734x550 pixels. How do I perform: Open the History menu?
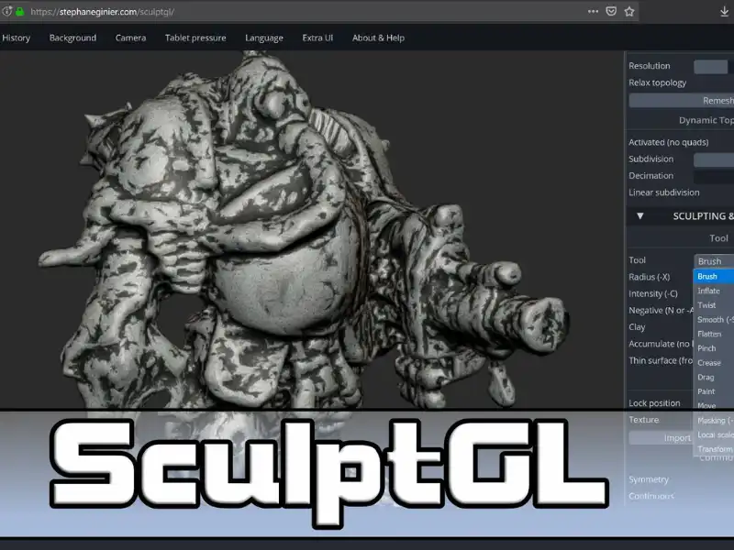click(x=17, y=38)
